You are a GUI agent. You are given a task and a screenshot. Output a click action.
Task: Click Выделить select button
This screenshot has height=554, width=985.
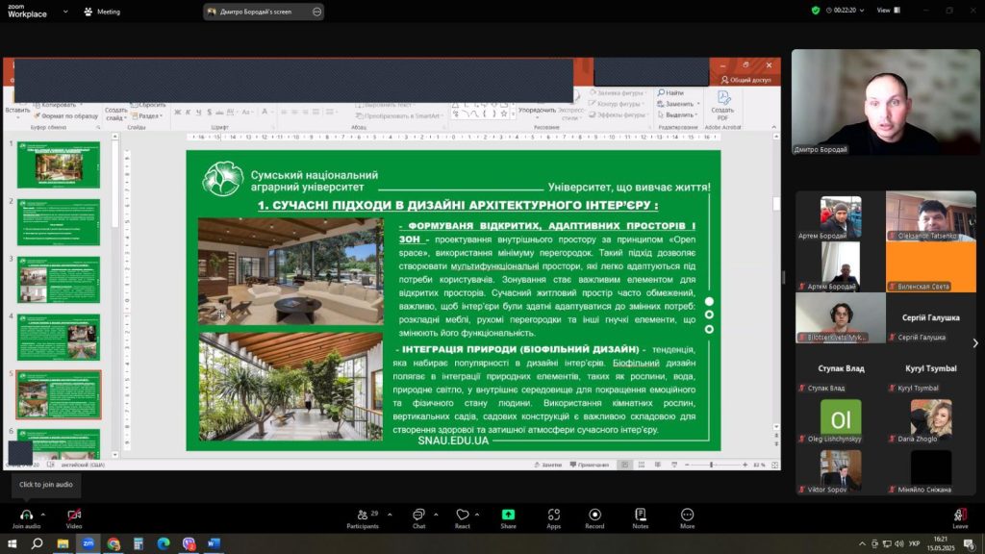pyautogui.click(x=678, y=115)
